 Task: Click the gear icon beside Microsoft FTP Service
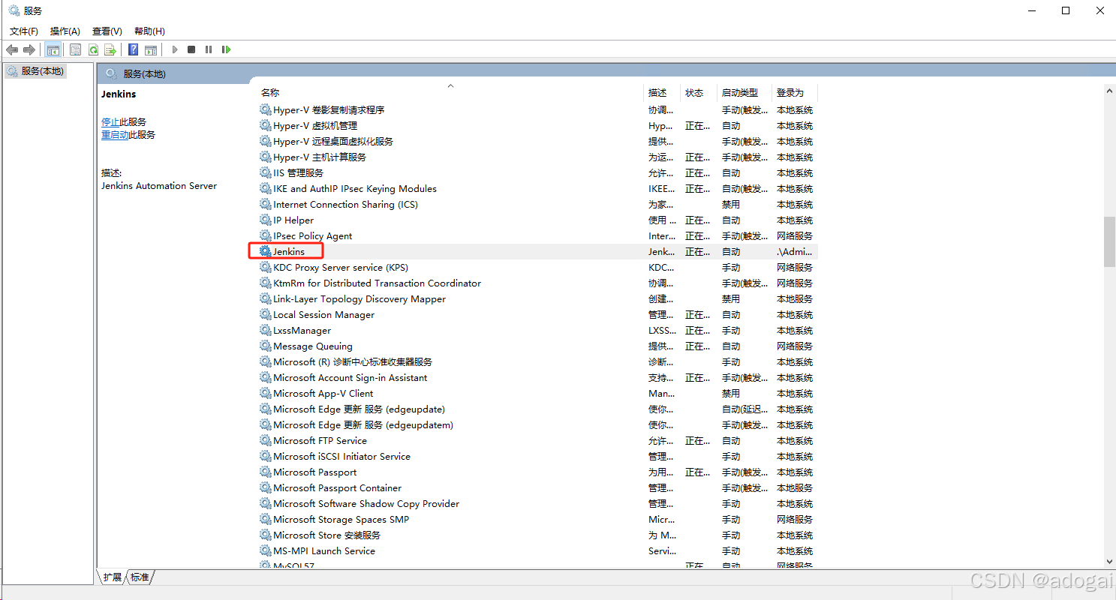click(266, 440)
